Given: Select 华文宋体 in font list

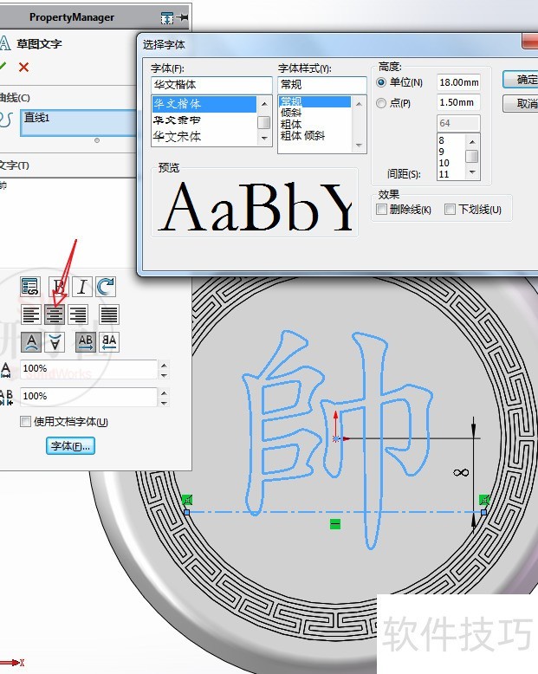Looking at the screenshot, I should pyautogui.click(x=204, y=137).
